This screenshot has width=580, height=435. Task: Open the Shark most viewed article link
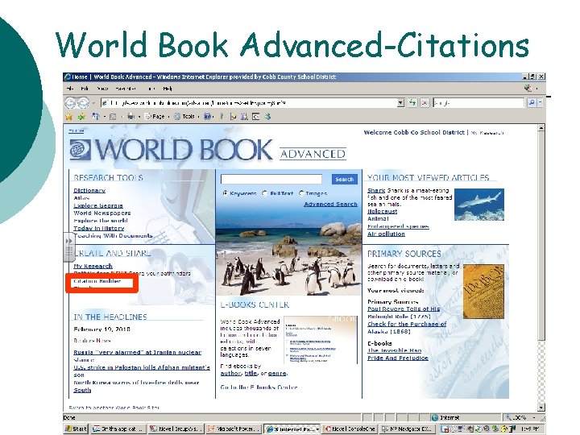[376, 190]
